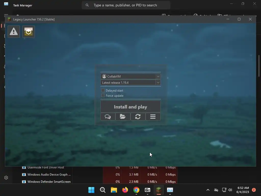Open the chat support button in the launcher
Viewport: 261px width, 196px height.
[108, 117]
